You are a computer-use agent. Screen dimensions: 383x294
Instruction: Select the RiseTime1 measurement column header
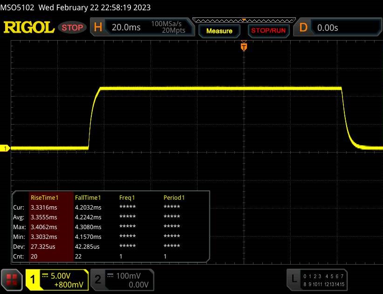pos(44,197)
